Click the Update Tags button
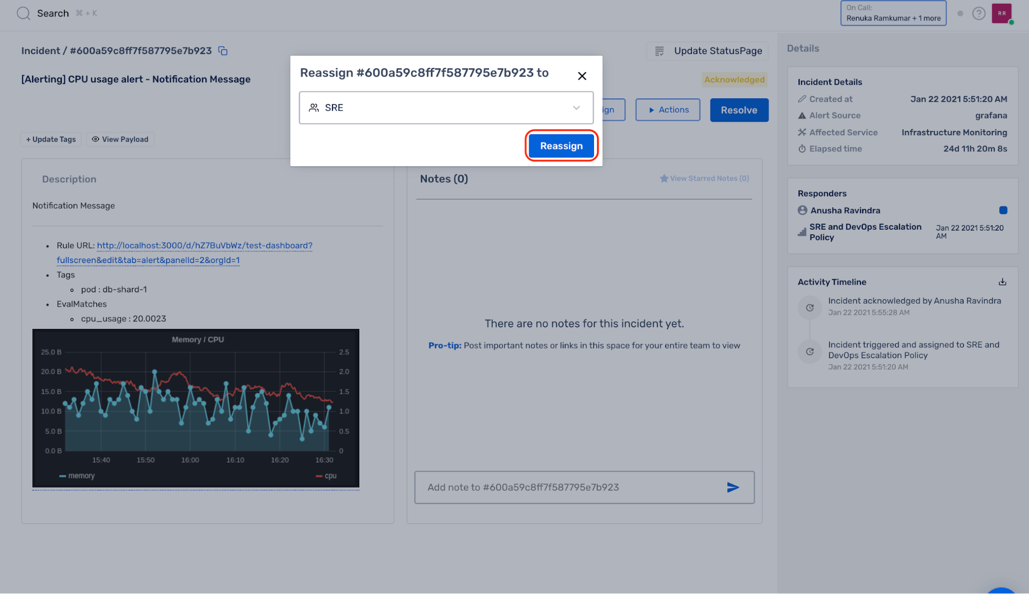The height and width of the screenshot is (594, 1029). coord(51,139)
